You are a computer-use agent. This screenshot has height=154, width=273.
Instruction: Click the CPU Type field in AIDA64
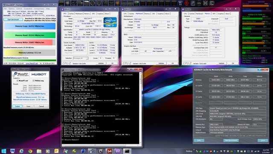(x=238, y=108)
